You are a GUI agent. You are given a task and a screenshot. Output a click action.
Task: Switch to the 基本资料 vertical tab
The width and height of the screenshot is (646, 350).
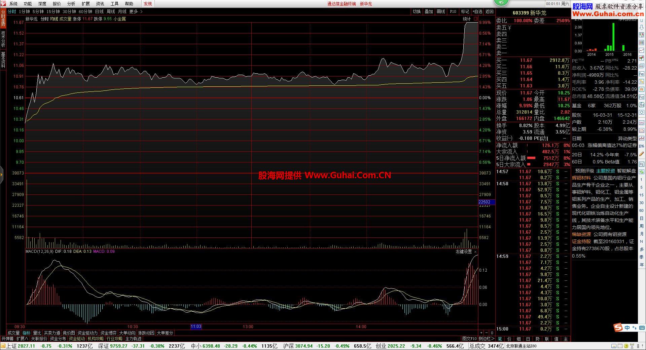[3, 60]
